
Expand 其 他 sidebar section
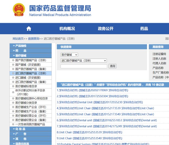coord(31,139)
